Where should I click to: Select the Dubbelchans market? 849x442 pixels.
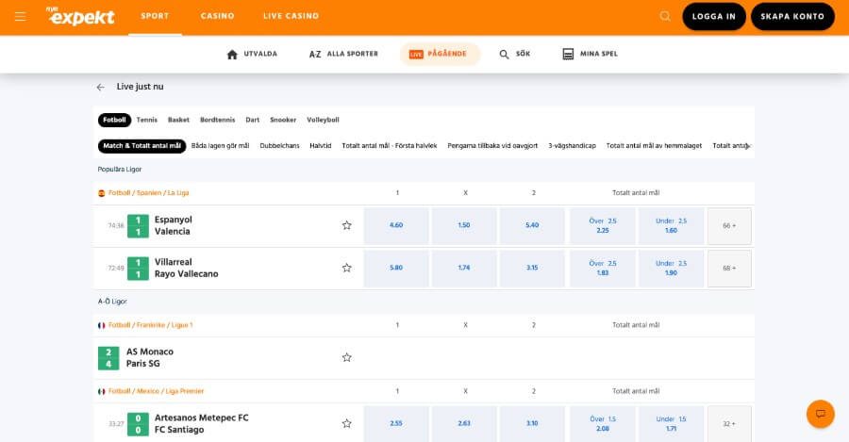pyautogui.click(x=279, y=146)
